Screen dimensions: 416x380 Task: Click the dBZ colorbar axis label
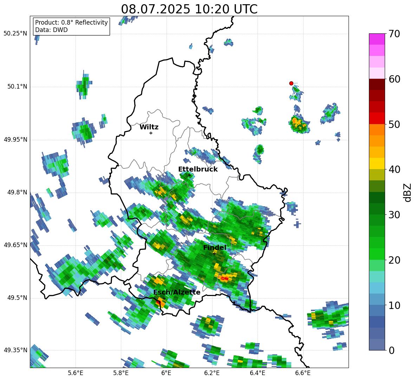point(407,192)
